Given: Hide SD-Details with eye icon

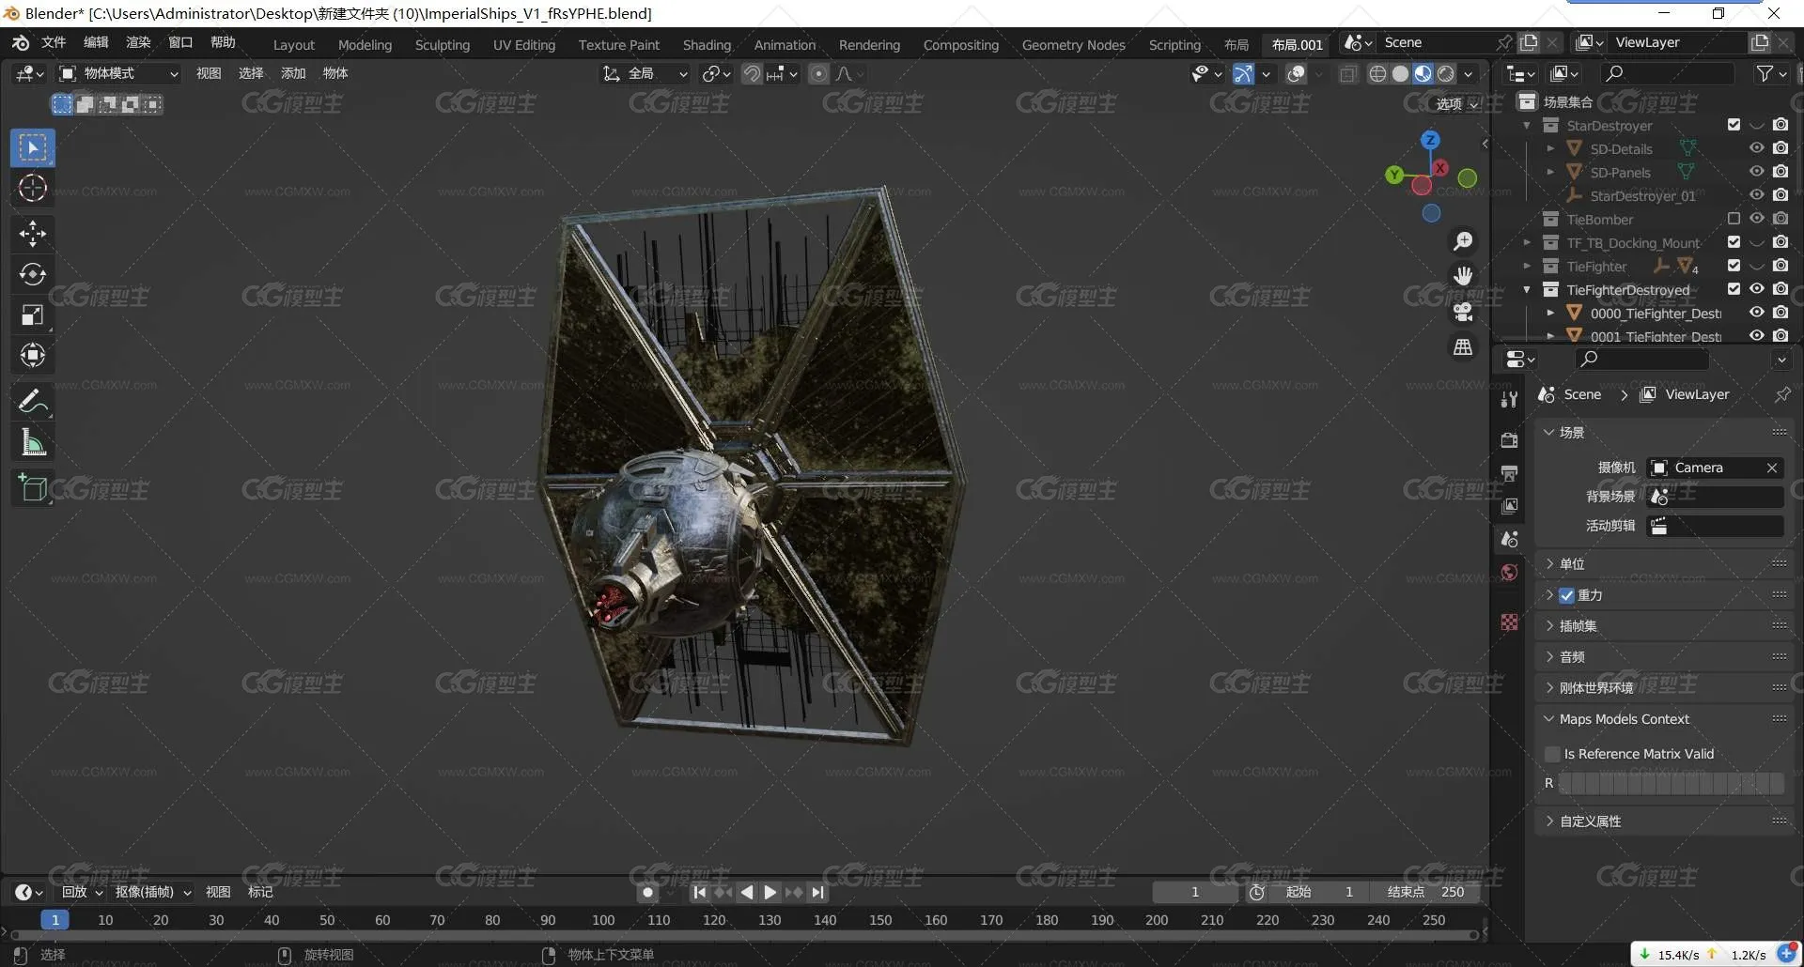Looking at the screenshot, I should [x=1756, y=148].
